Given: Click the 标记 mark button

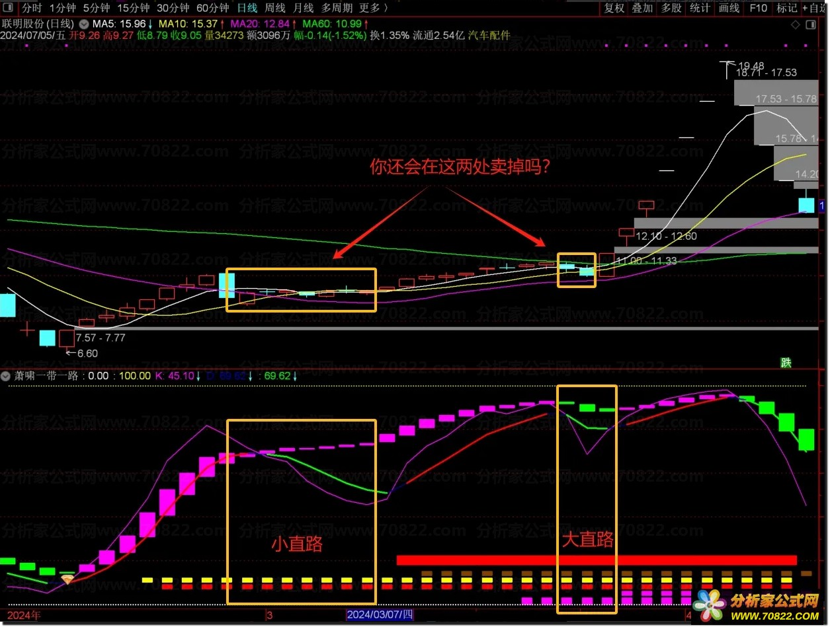Looking at the screenshot, I should coord(786,8).
